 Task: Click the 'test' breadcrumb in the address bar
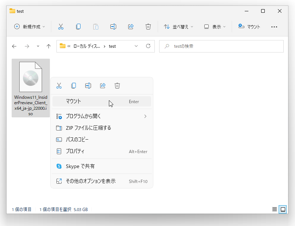tap(112, 46)
